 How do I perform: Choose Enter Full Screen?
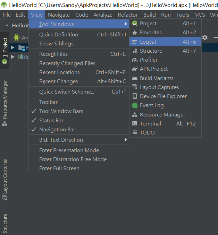click(x=80, y=168)
